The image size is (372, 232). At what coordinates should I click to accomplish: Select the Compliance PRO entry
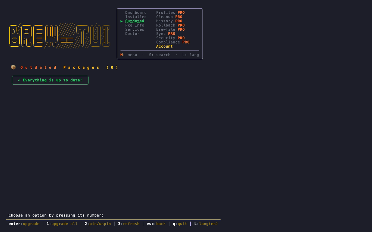173,42
